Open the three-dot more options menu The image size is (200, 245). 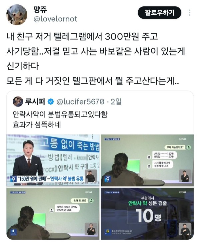(190, 13)
